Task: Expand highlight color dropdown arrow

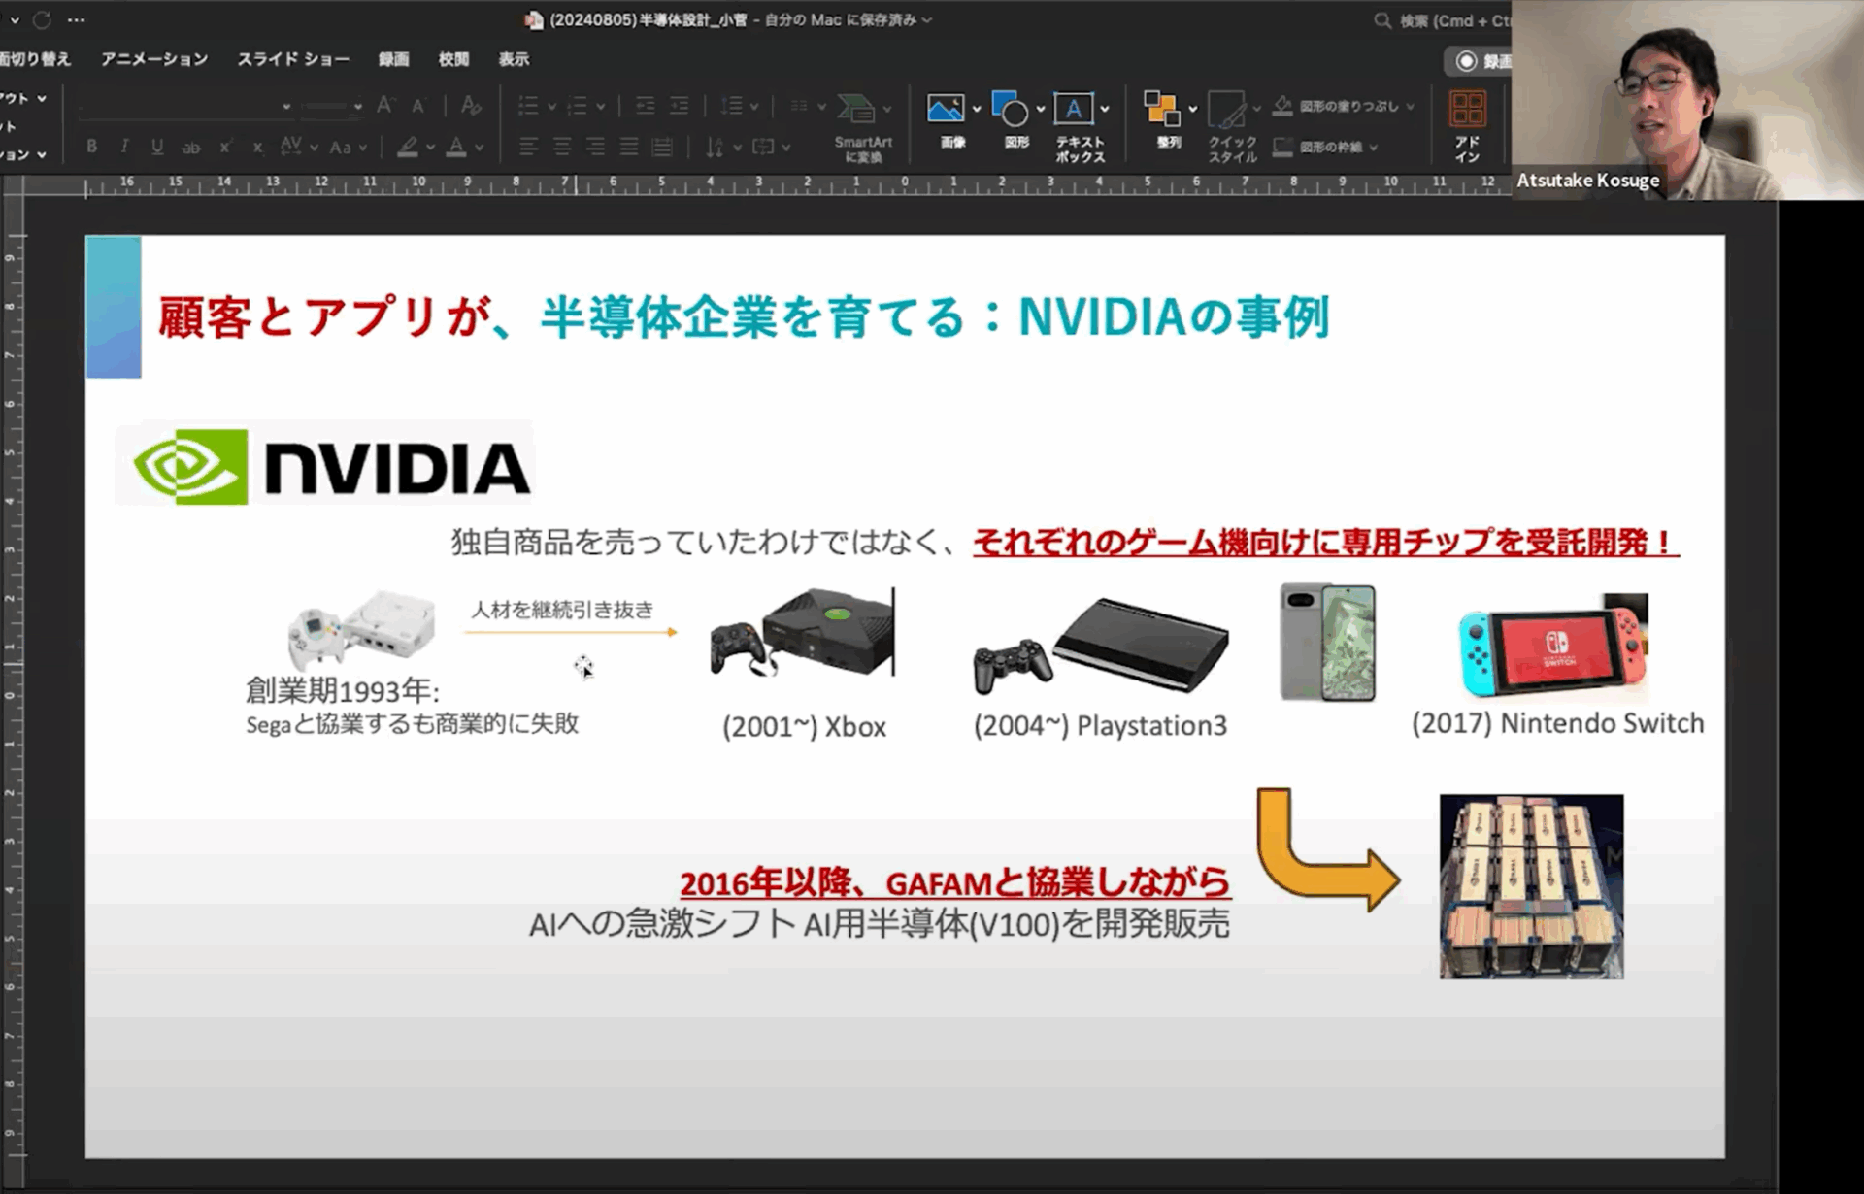Action: pos(430,148)
